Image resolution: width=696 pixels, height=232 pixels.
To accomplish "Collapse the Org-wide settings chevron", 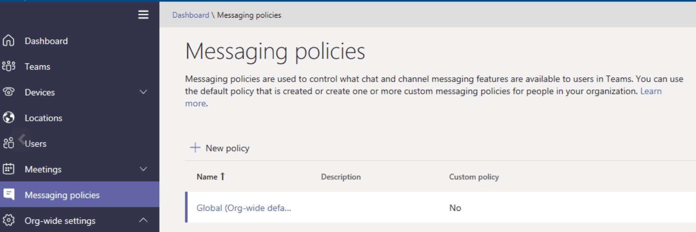I will (144, 220).
